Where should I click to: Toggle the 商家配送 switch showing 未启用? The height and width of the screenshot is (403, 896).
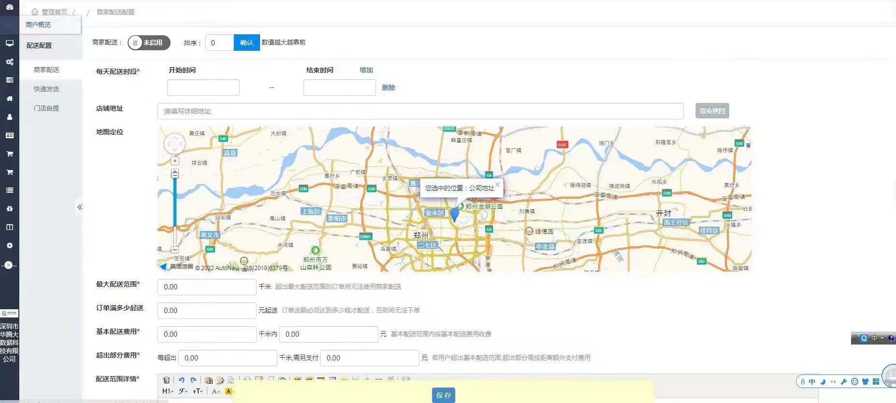point(149,43)
